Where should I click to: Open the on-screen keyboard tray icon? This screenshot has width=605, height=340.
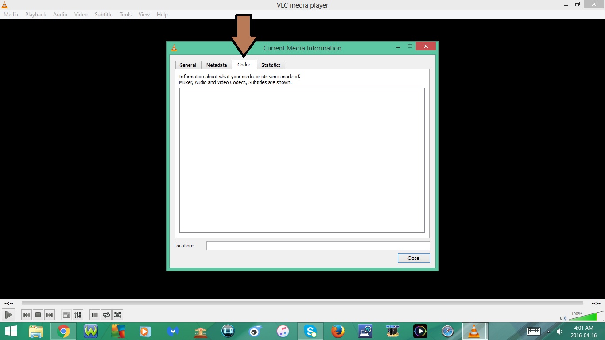click(x=534, y=332)
